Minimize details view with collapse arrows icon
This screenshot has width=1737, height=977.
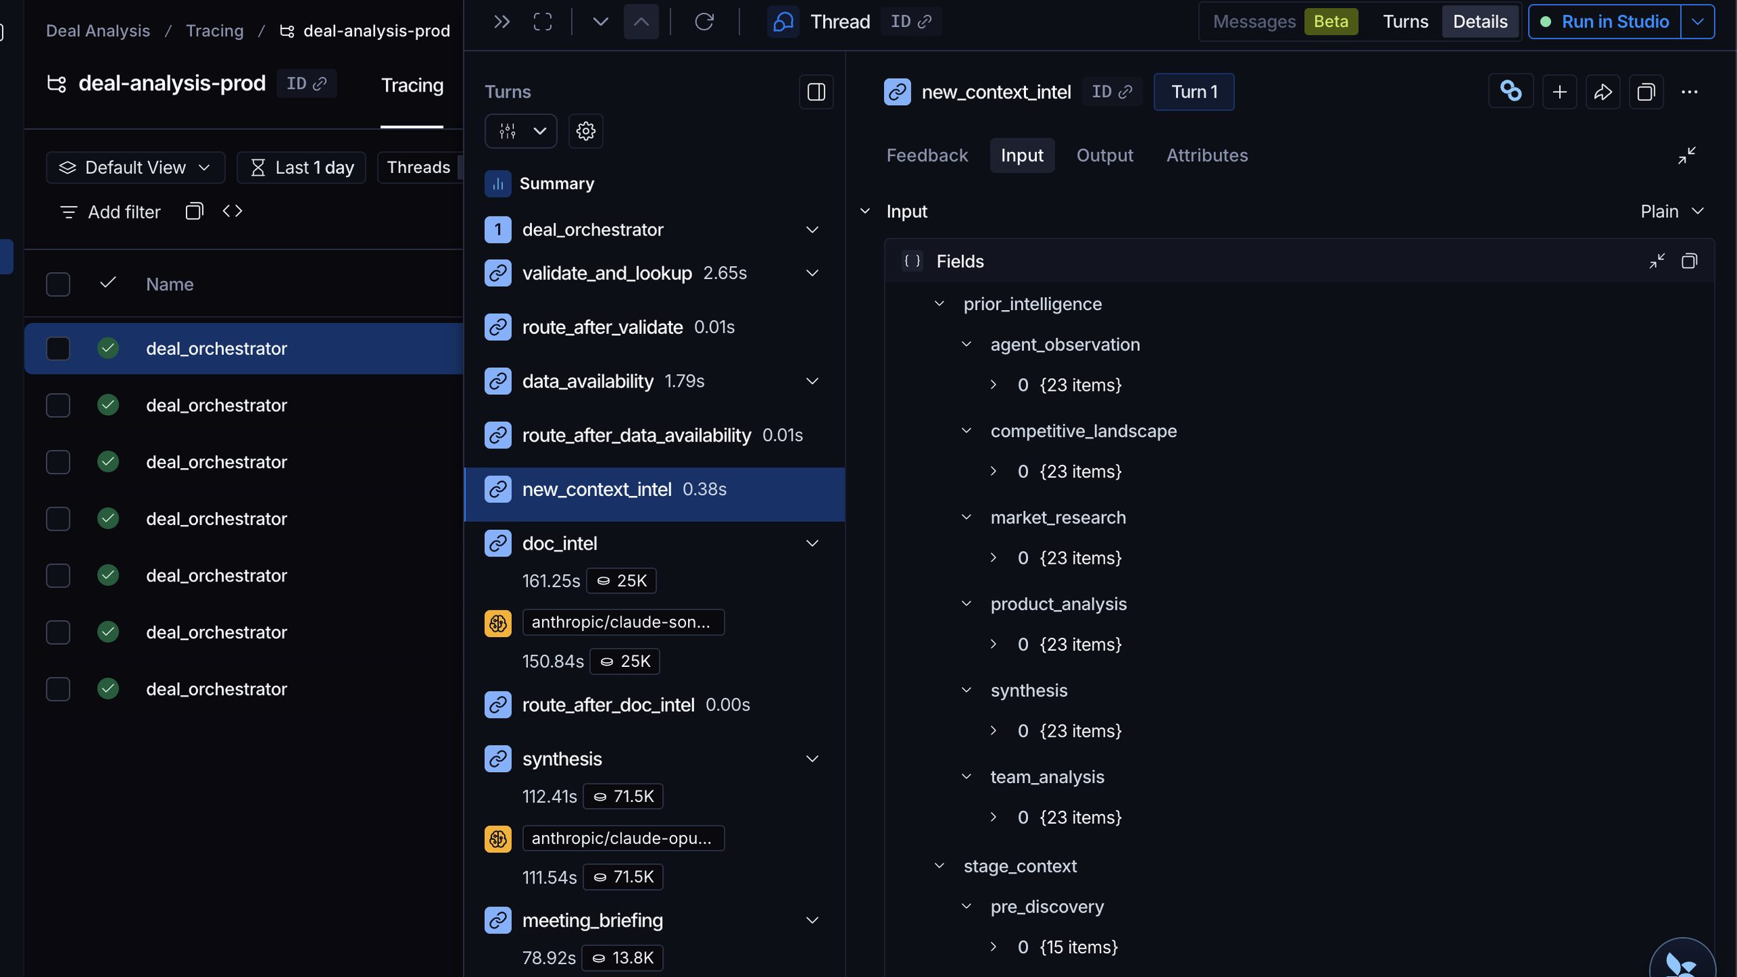pyautogui.click(x=1687, y=155)
